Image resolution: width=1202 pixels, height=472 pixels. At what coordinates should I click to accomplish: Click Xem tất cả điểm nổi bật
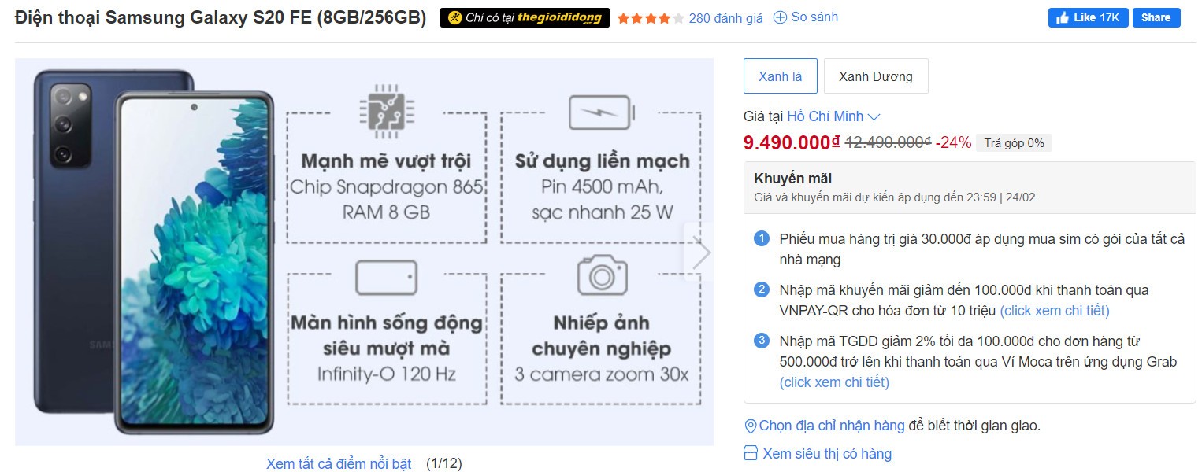pyautogui.click(x=339, y=463)
